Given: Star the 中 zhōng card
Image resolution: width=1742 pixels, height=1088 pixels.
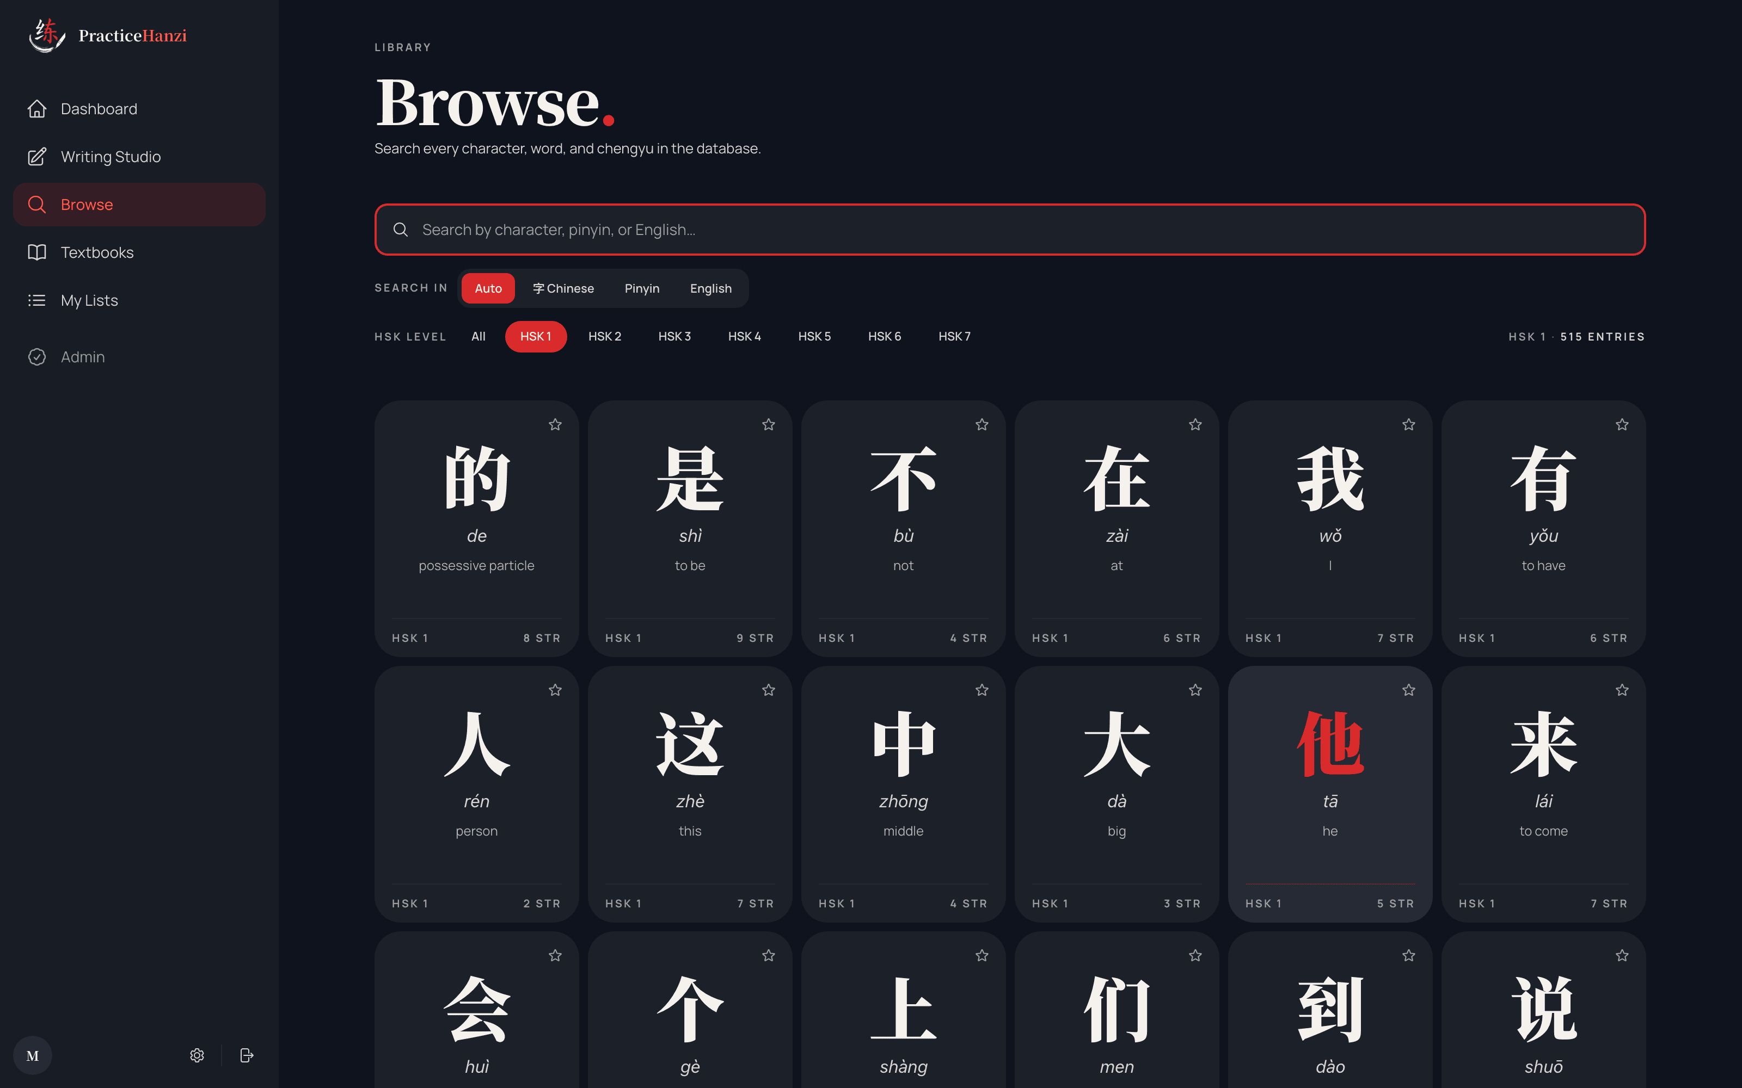Looking at the screenshot, I should (982, 690).
